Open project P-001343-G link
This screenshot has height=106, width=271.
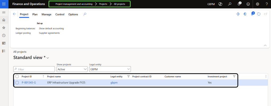click(x=29, y=83)
